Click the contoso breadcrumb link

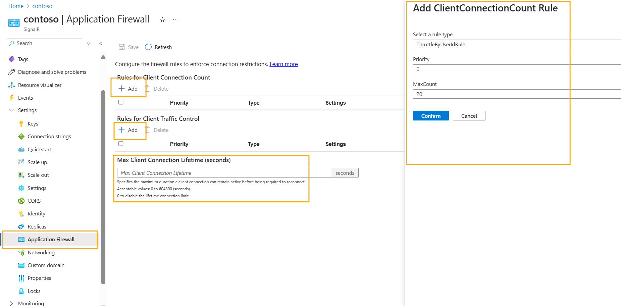click(42, 6)
